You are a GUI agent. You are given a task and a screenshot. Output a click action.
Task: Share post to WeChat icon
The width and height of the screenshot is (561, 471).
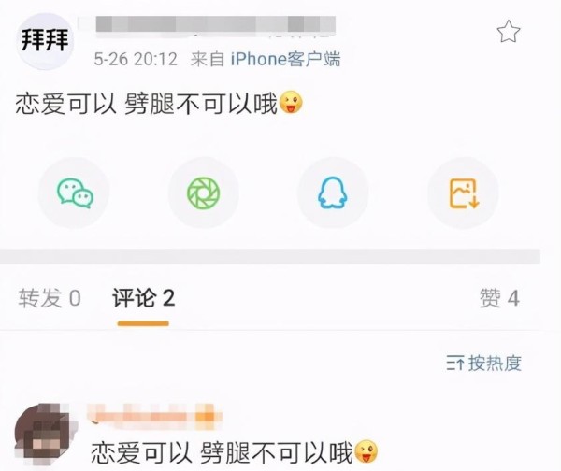[x=75, y=193]
